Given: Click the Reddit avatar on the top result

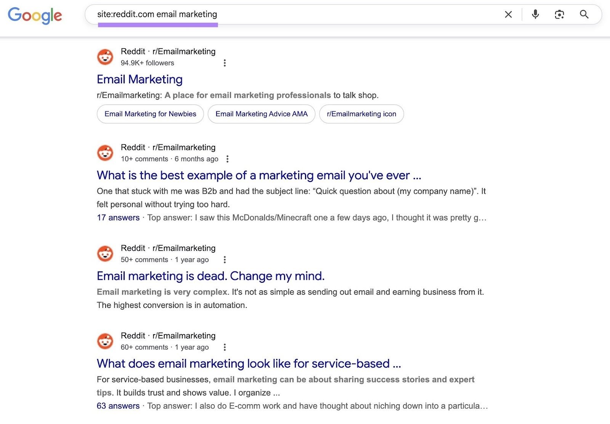Looking at the screenshot, I should (105, 56).
